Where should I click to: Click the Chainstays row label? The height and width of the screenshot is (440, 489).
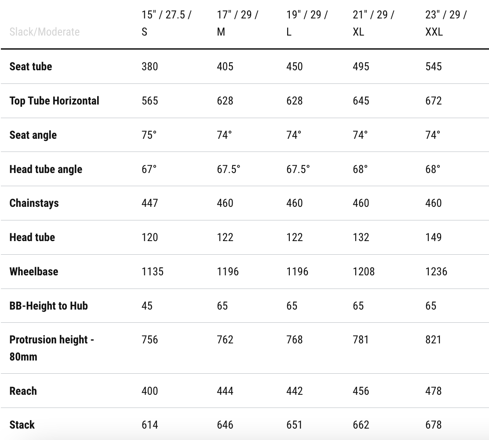point(34,203)
